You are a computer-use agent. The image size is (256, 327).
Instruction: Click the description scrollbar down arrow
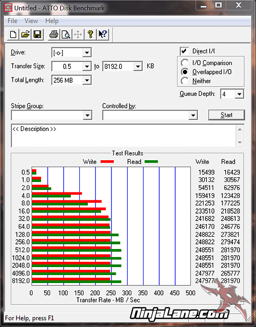tap(240, 142)
